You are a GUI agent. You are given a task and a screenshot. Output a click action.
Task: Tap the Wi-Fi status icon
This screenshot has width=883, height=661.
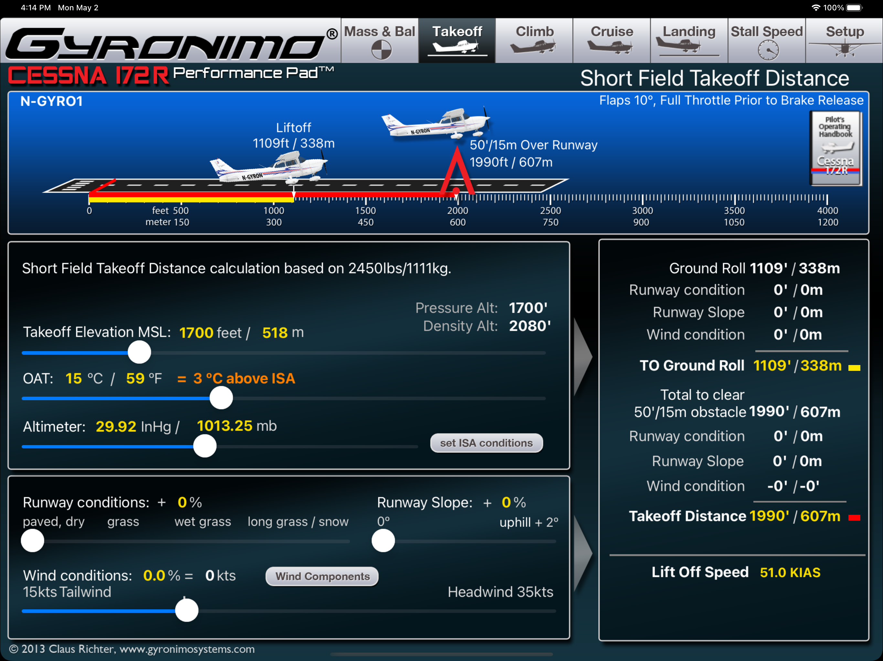815,7
